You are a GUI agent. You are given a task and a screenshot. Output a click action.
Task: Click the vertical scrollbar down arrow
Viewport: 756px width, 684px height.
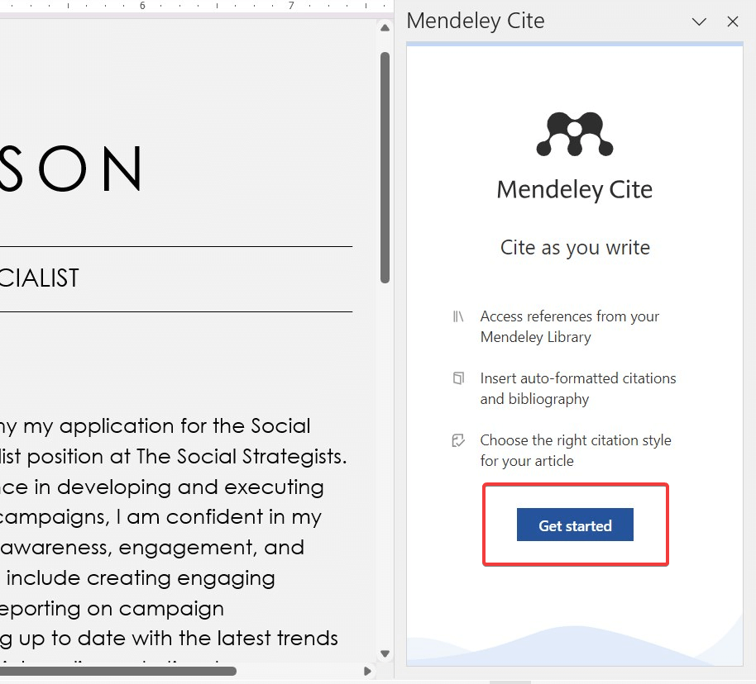(x=385, y=654)
